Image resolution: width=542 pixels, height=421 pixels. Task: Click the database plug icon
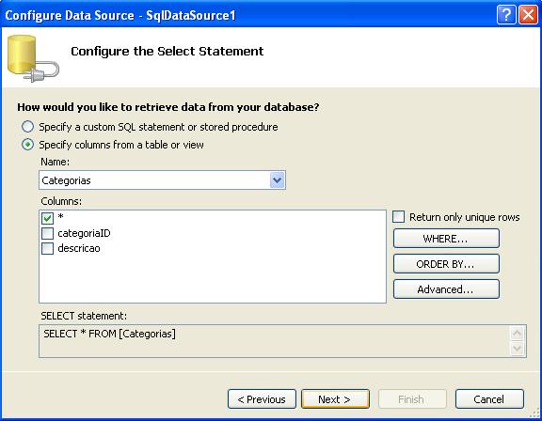click(x=33, y=58)
